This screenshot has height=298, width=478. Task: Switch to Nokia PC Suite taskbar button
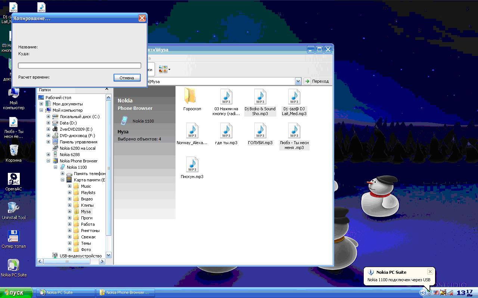click(x=65, y=292)
